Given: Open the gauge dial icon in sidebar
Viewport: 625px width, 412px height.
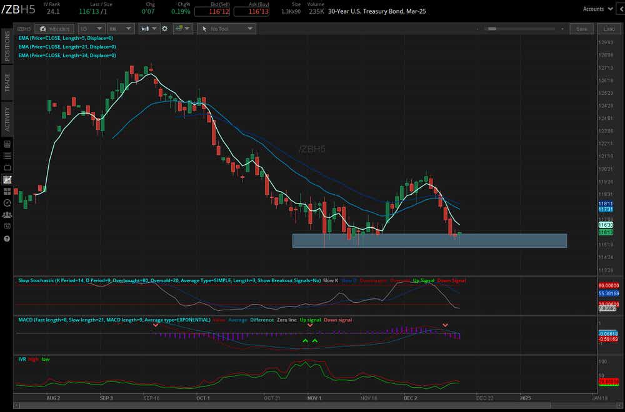Looking at the screenshot, I should (7, 203).
